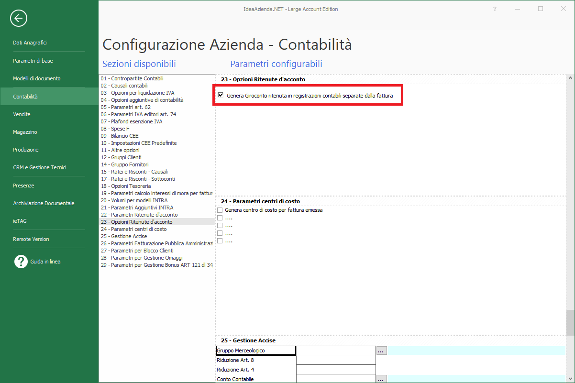Open Magazzino configuration

click(x=25, y=132)
